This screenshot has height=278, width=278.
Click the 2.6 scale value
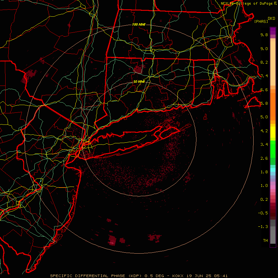pos(264,158)
